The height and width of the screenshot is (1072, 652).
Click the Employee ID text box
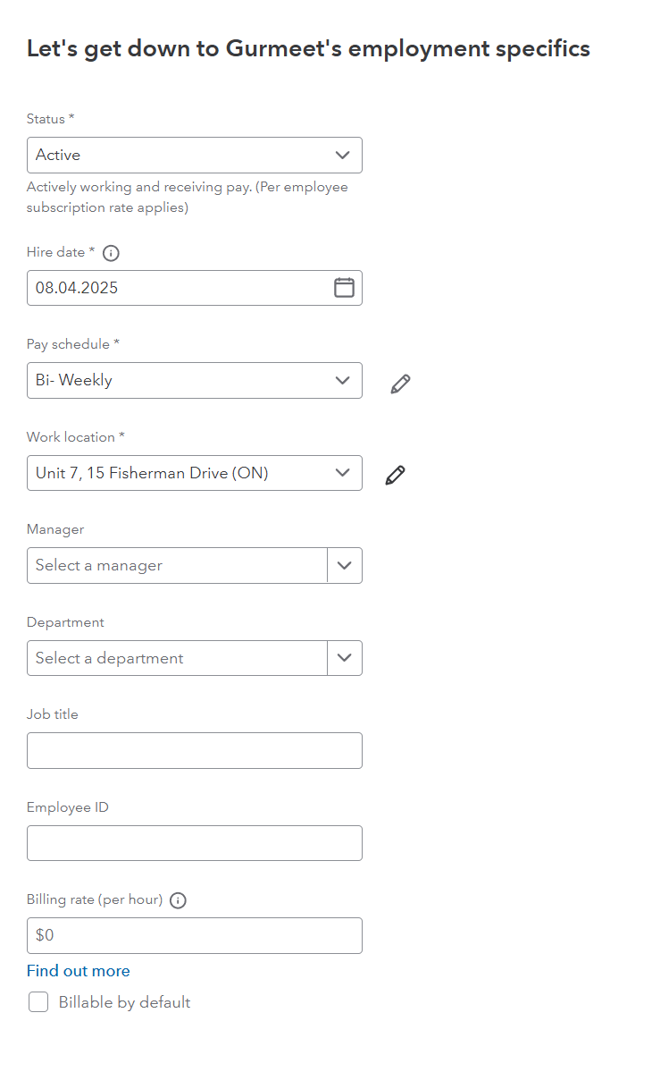[x=194, y=843]
